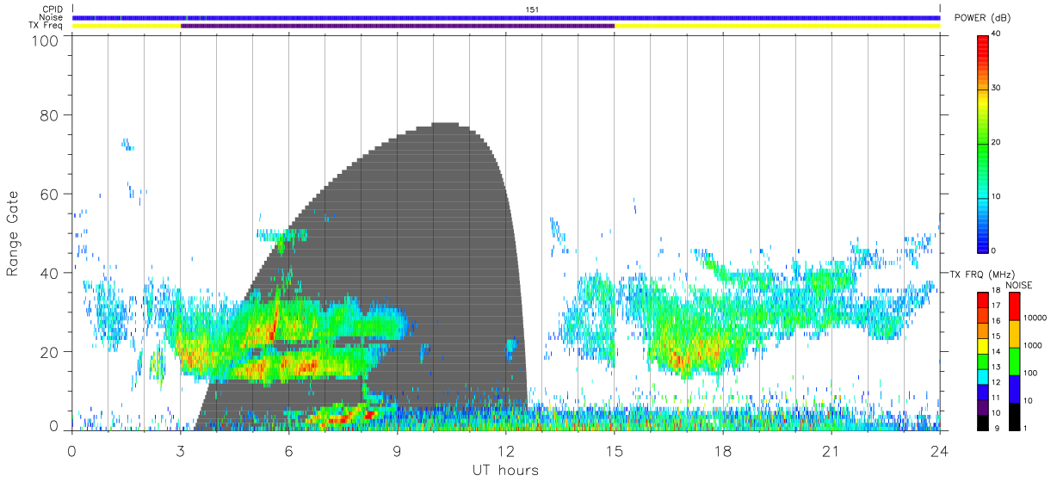1057x488 pixels.
Task: Click the 100 label on NOISE legend
Action: point(1030,374)
